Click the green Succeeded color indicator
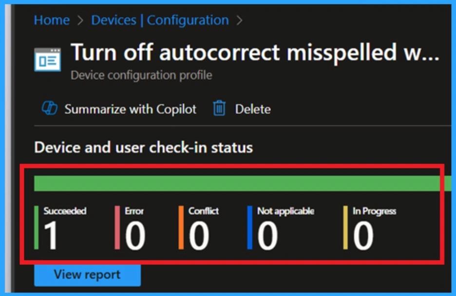 [x=37, y=228]
